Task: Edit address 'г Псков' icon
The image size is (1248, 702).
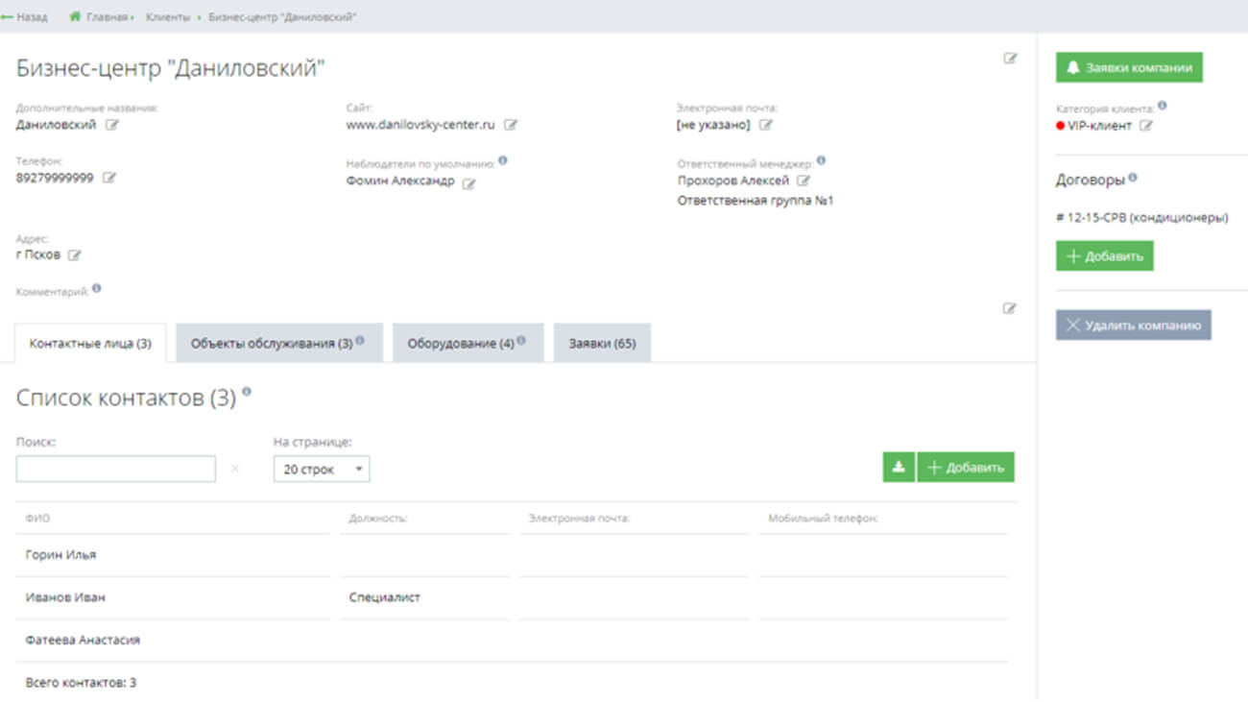Action: tap(75, 255)
